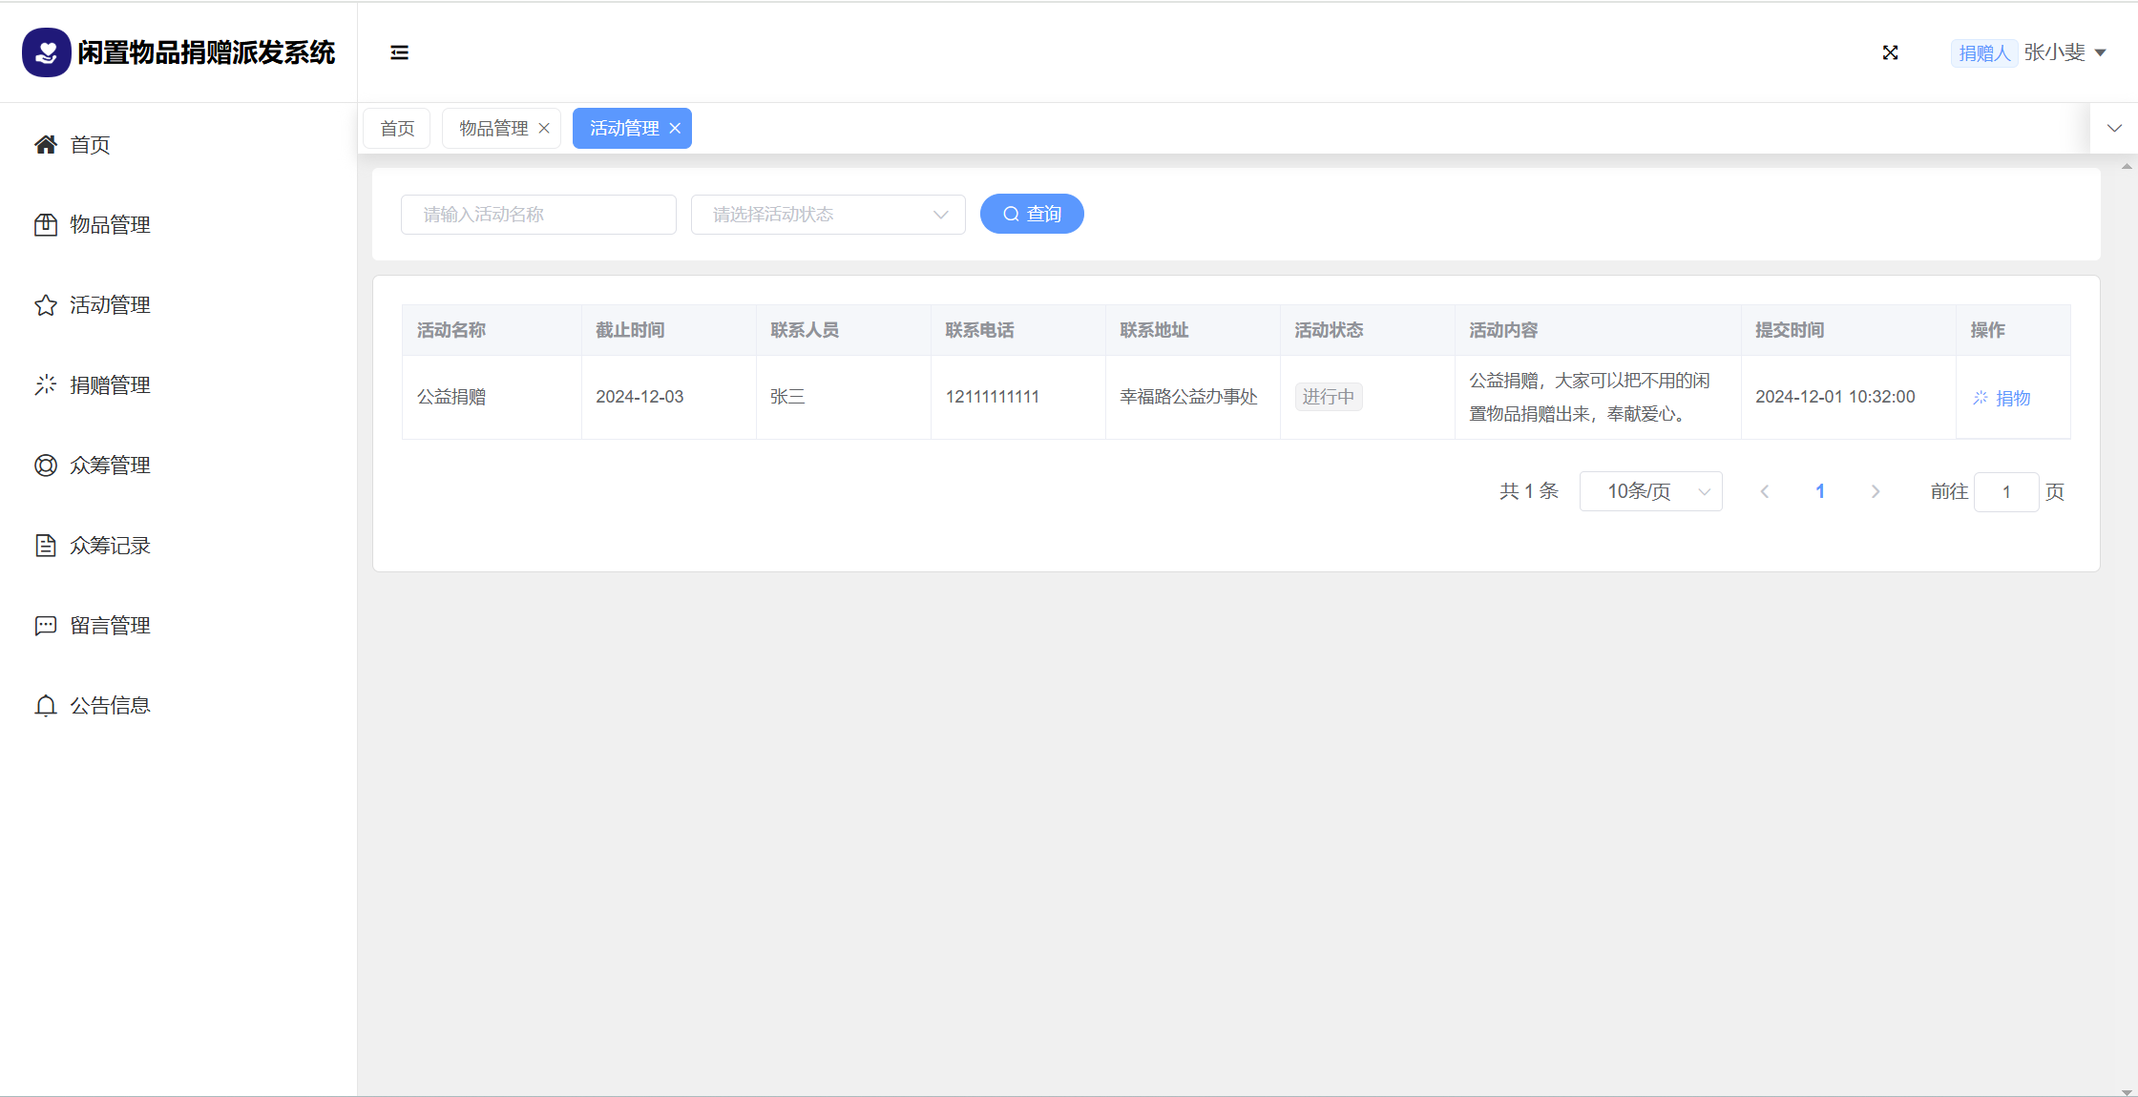This screenshot has width=2138, height=1097.
Task: Toggle sidebar collapse hamburger icon
Action: coord(399,52)
